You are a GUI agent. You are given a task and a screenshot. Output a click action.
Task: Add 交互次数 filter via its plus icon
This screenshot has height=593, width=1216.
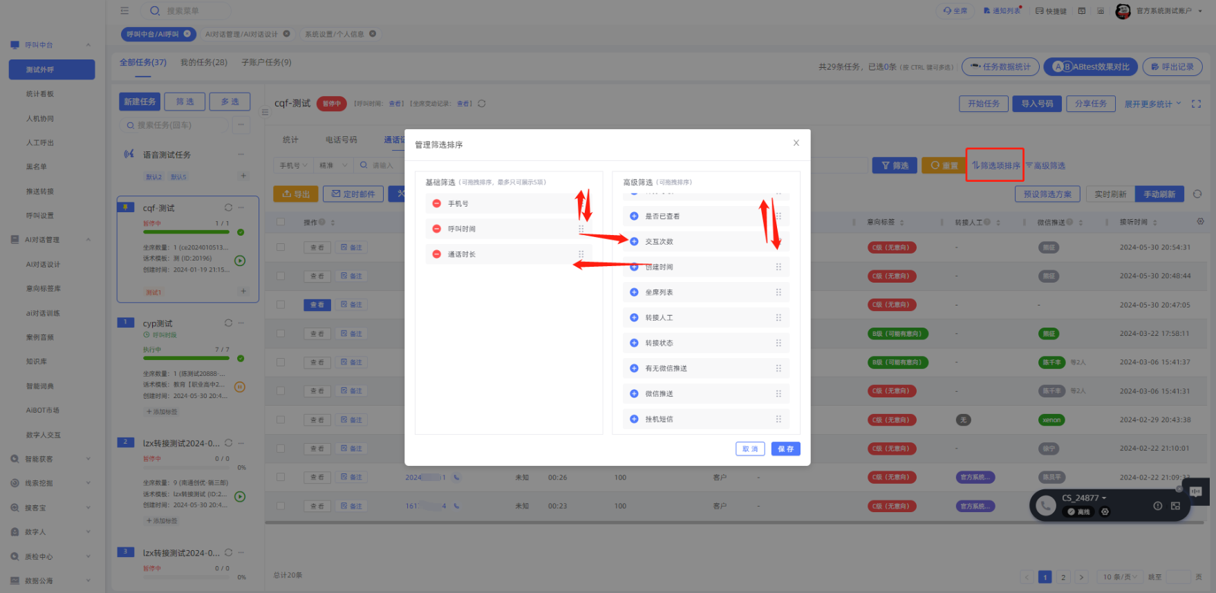[634, 241]
